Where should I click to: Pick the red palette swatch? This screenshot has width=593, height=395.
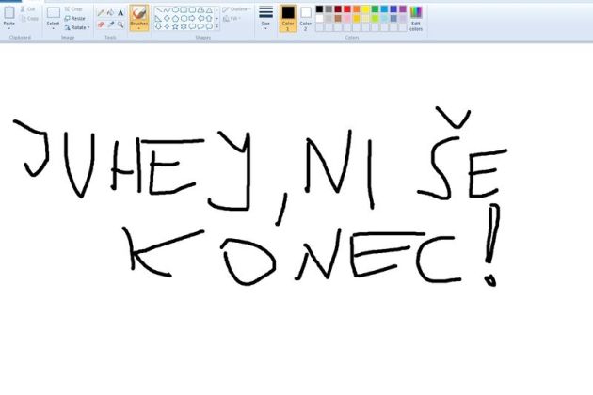(x=347, y=9)
